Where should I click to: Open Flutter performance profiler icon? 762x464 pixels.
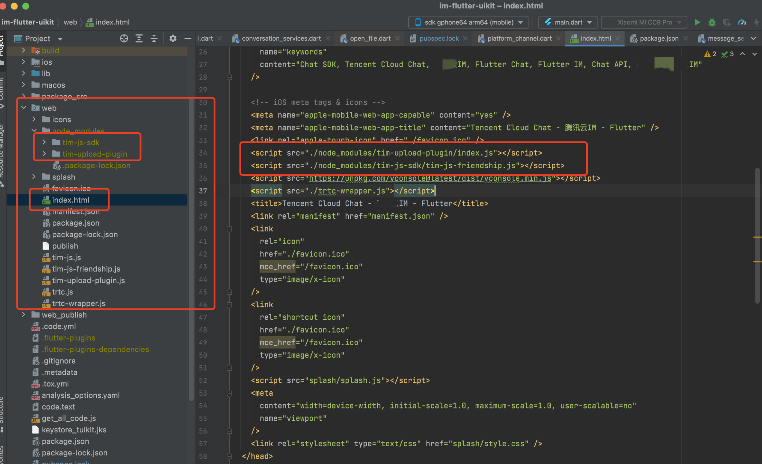click(742, 22)
